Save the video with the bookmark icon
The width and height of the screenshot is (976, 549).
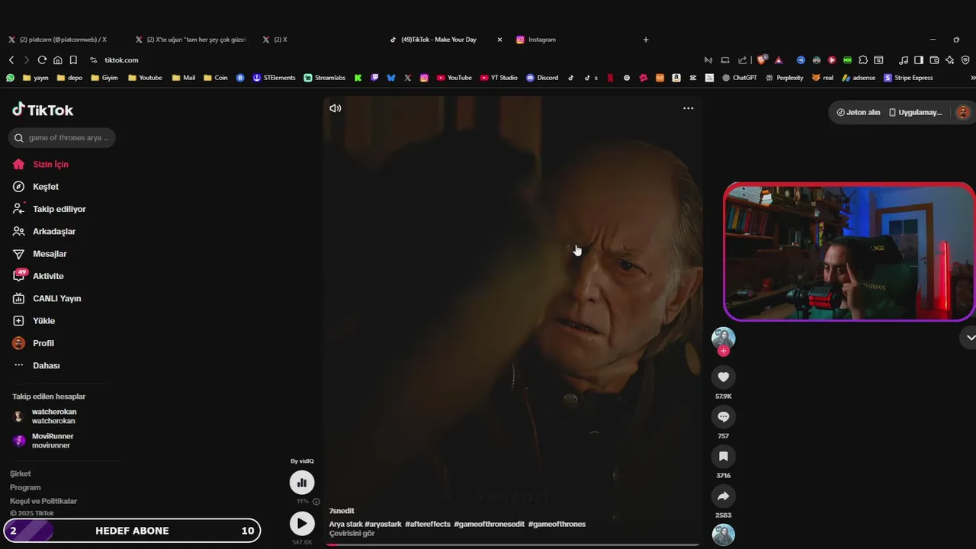[x=724, y=456]
